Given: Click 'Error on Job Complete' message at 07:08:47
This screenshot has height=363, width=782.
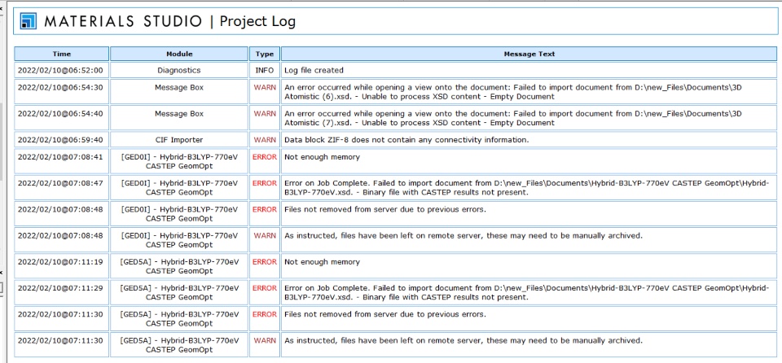Looking at the screenshot, I should [529, 188].
